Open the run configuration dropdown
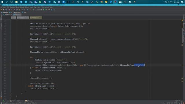185x104 pixels. coord(38,10)
